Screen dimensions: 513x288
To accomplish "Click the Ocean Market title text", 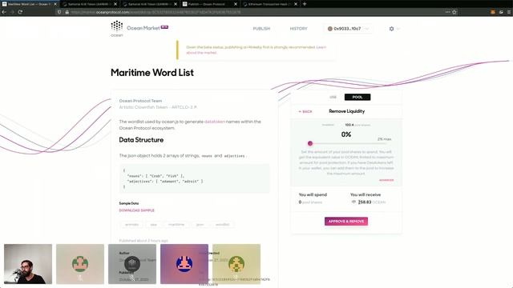I will [143, 29].
